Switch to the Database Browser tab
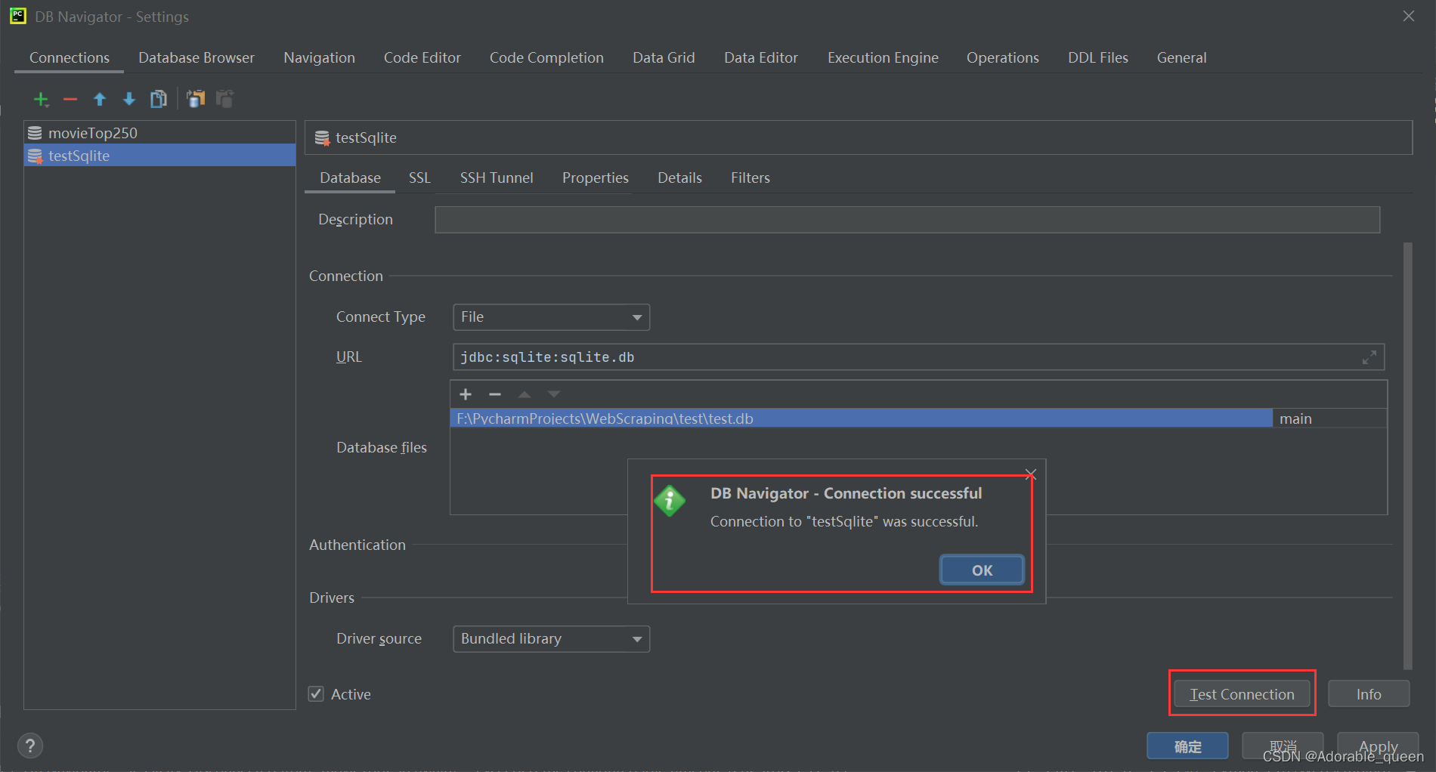Image resolution: width=1436 pixels, height=772 pixels. pos(197,57)
